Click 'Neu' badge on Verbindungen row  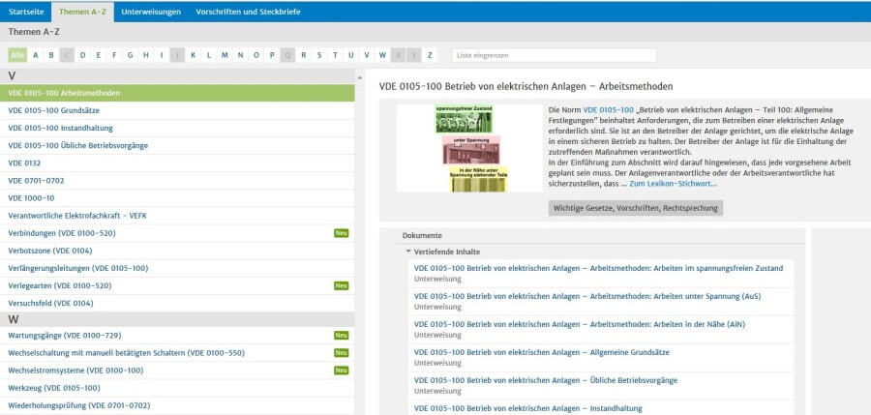click(x=341, y=233)
